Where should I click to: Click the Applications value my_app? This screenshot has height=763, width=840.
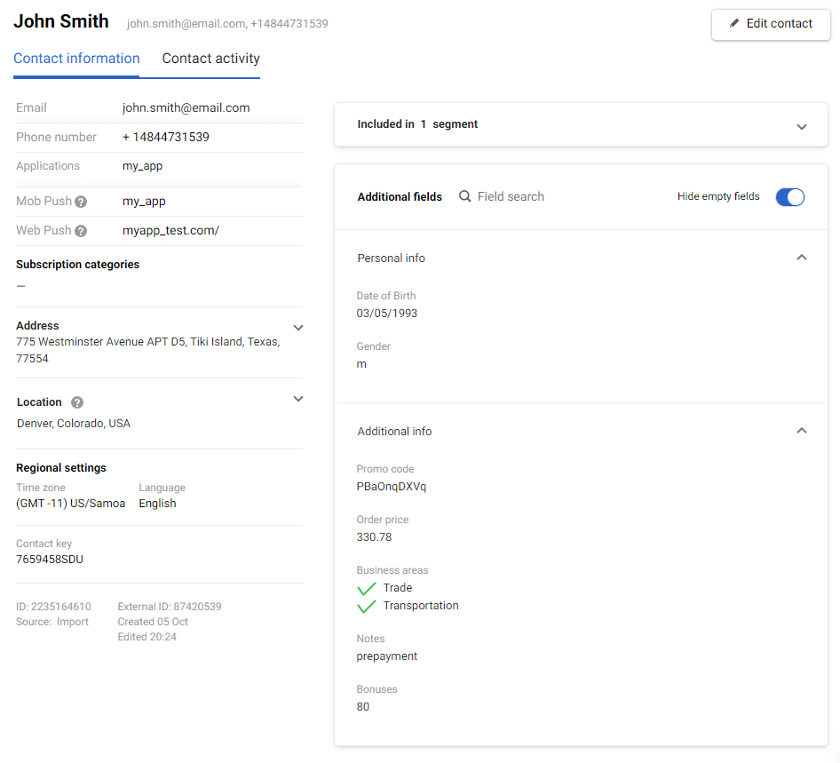[x=142, y=166]
